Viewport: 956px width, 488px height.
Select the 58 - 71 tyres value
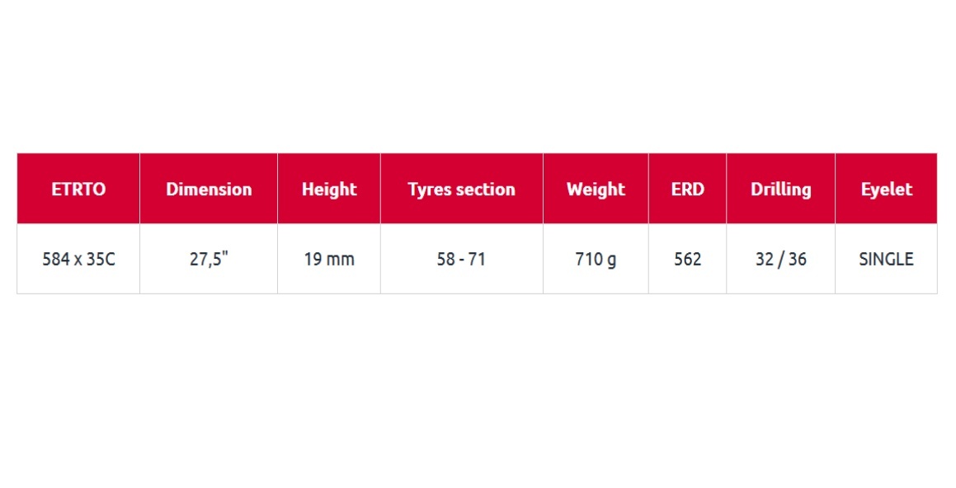pos(462,259)
